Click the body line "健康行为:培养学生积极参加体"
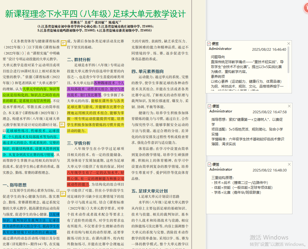 (x=163, y=113)
